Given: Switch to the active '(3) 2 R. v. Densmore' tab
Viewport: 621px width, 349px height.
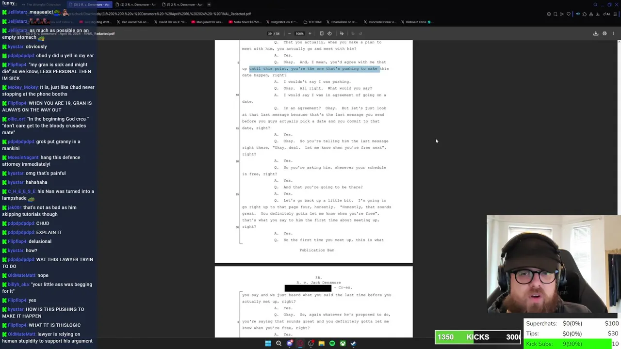Looking at the screenshot, I should coord(91,4).
